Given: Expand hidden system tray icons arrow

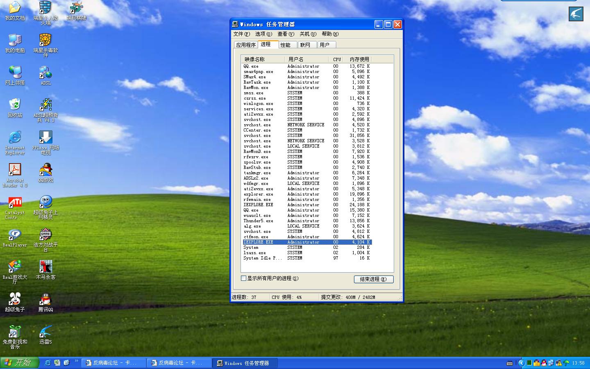Looking at the screenshot, I should [521, 363].
